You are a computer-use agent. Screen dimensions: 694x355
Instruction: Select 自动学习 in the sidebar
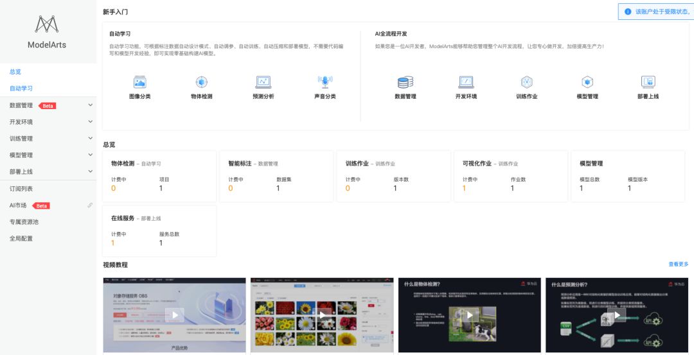(x=21, y=89)
